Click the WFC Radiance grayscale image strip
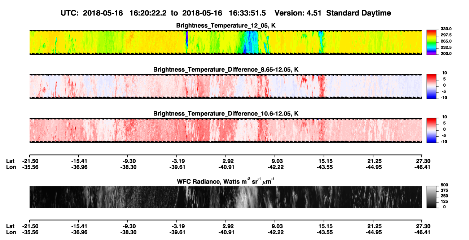 coord(226,197)
